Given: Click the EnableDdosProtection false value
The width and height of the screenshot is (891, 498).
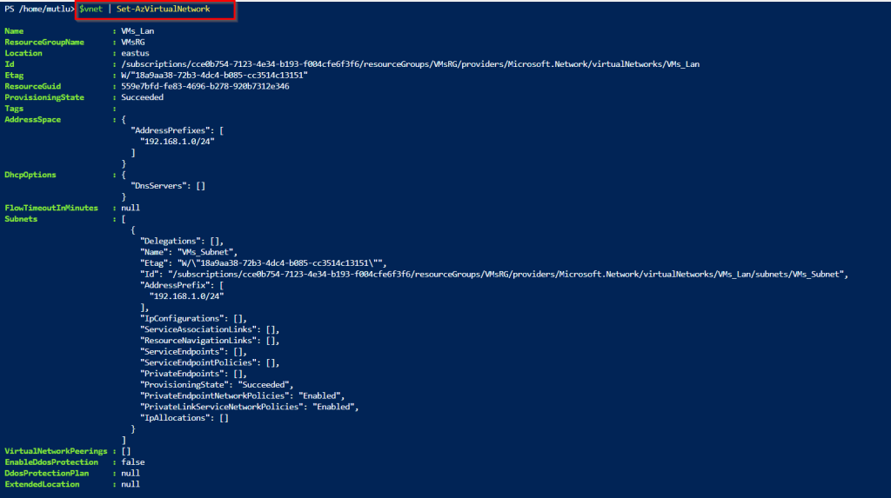Looking at the screenshot, I should tap(133, 462).
